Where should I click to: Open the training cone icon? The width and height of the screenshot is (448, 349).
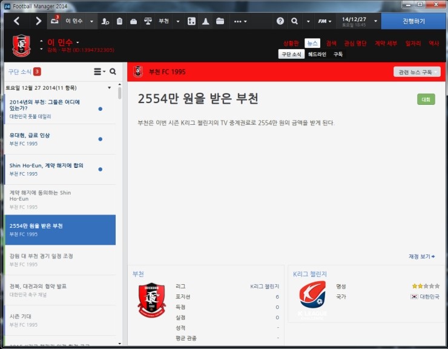point(205,21)
